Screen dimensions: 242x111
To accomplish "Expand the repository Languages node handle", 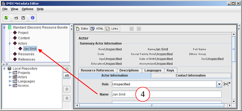I will click(10, 81).
